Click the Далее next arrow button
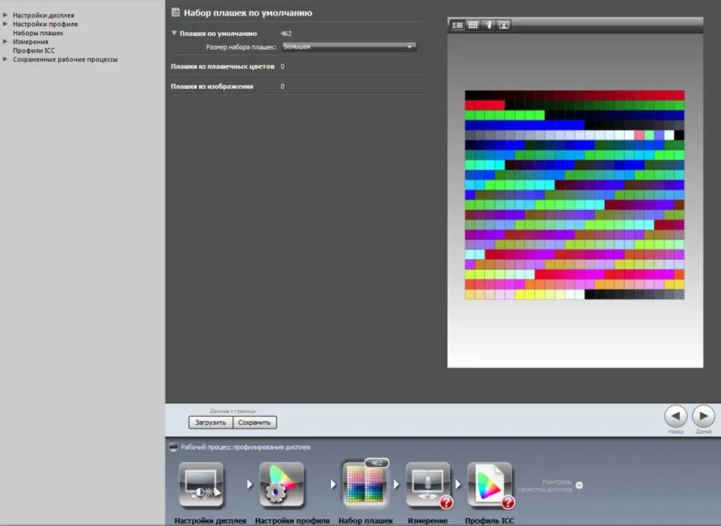This screenshot has height=526, width=721. click(703, 416)
